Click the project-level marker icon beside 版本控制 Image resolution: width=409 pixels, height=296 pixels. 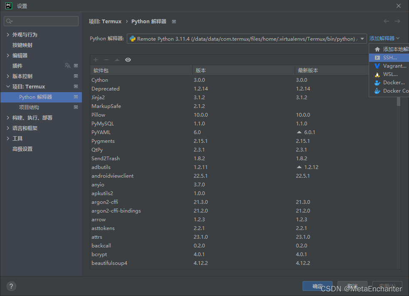click(x=76, y=76)
